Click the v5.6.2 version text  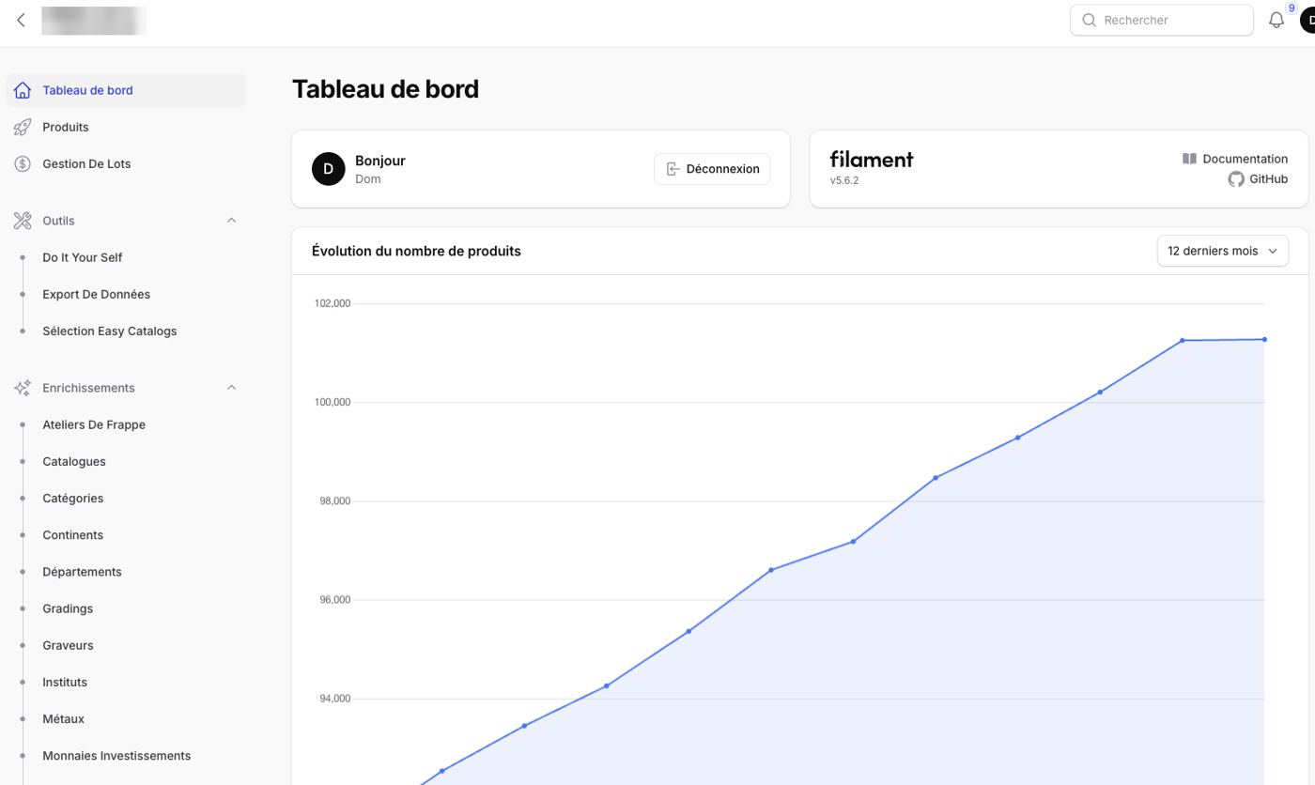[844, 180]
